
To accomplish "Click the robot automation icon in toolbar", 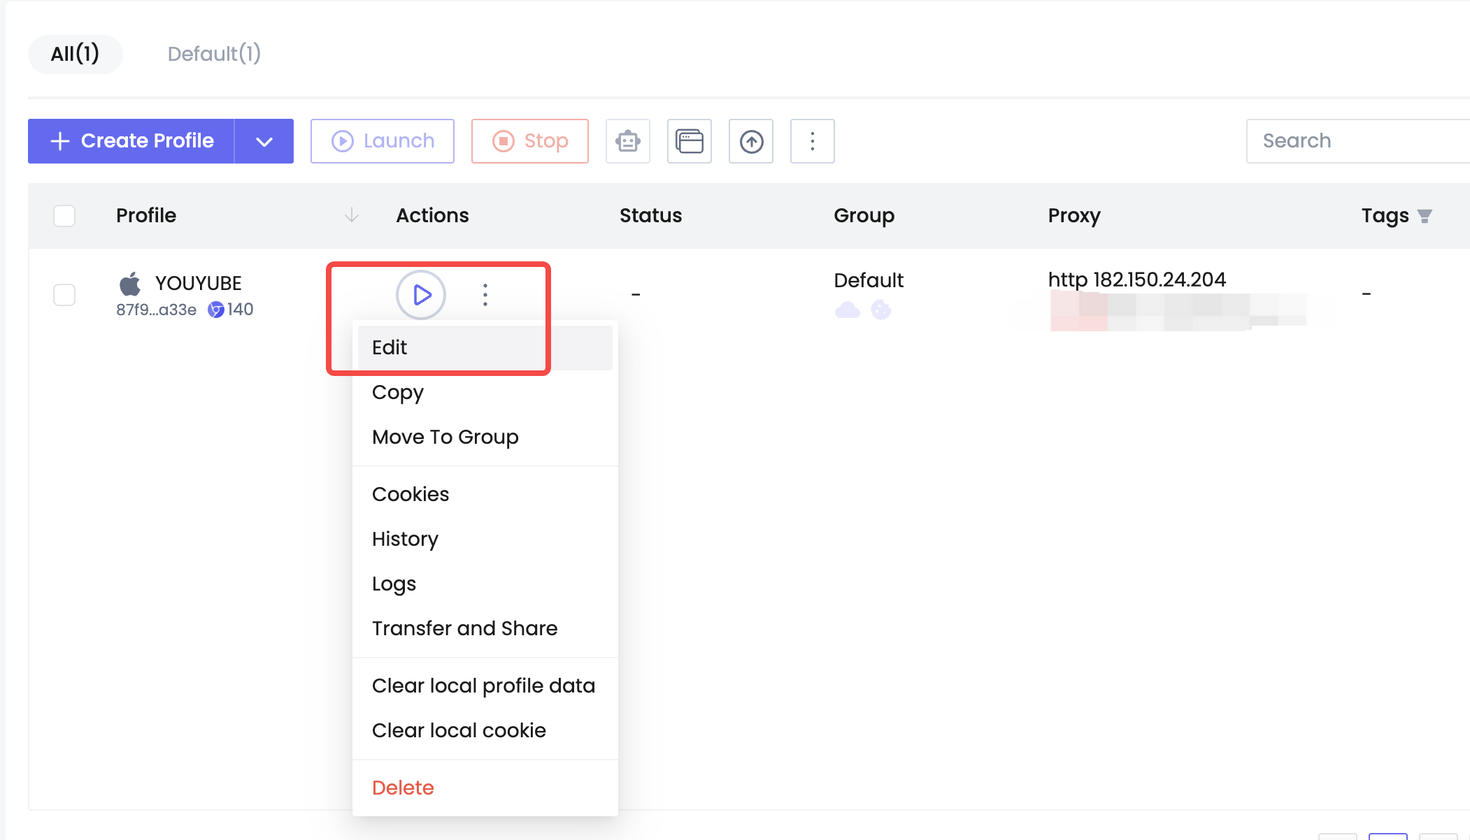I will tap(627, 141).
